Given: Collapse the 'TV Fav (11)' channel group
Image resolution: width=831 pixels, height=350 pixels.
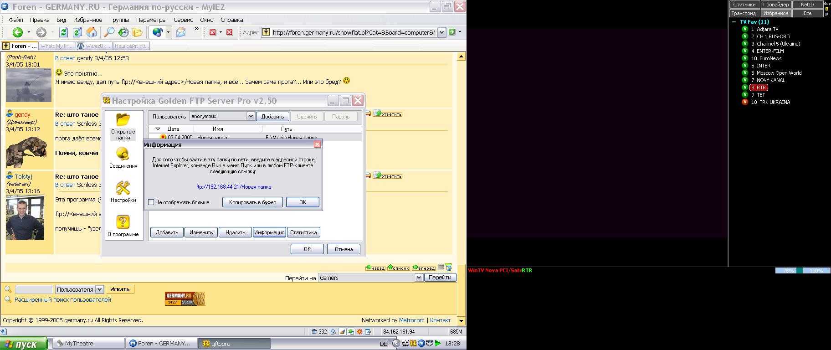Looking at the screenshot, I should click(x=734, y=22).
